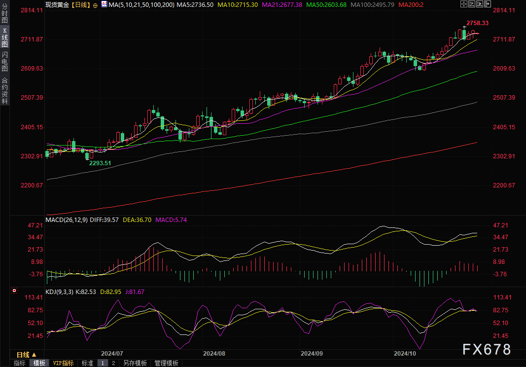The image size is (526, 367).
Task: Click the third top-right toolbar icon with arrow
Action: click(479, 4)
